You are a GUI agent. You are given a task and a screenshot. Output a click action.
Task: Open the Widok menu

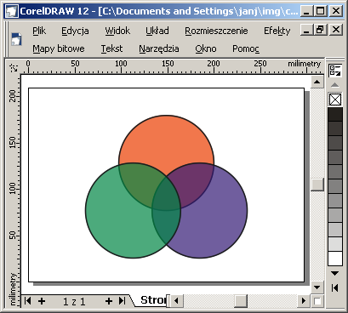(117, 31)
